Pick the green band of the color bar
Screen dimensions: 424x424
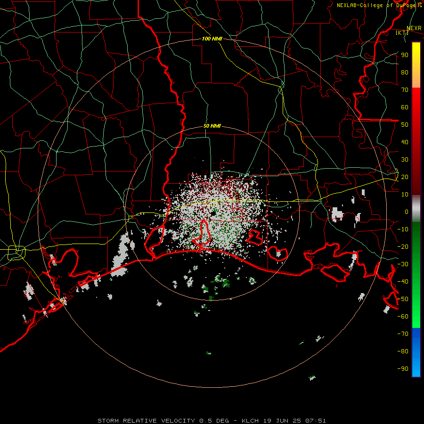(x=416, y=275)
